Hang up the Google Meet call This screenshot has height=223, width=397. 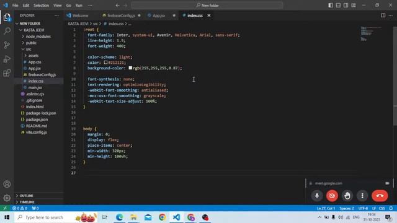[x=380, y=196]
